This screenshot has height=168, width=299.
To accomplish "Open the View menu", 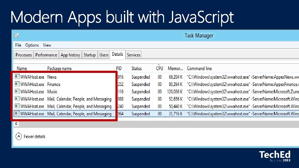I will coord(47,45).
